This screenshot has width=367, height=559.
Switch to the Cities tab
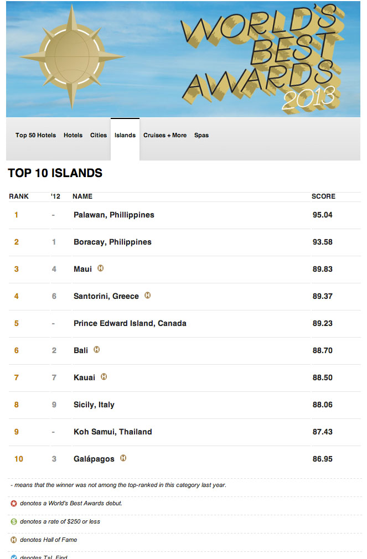point(99,135)
